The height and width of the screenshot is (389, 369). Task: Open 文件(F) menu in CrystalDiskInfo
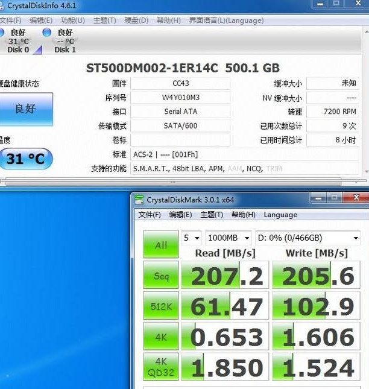[x=10, y=21]
